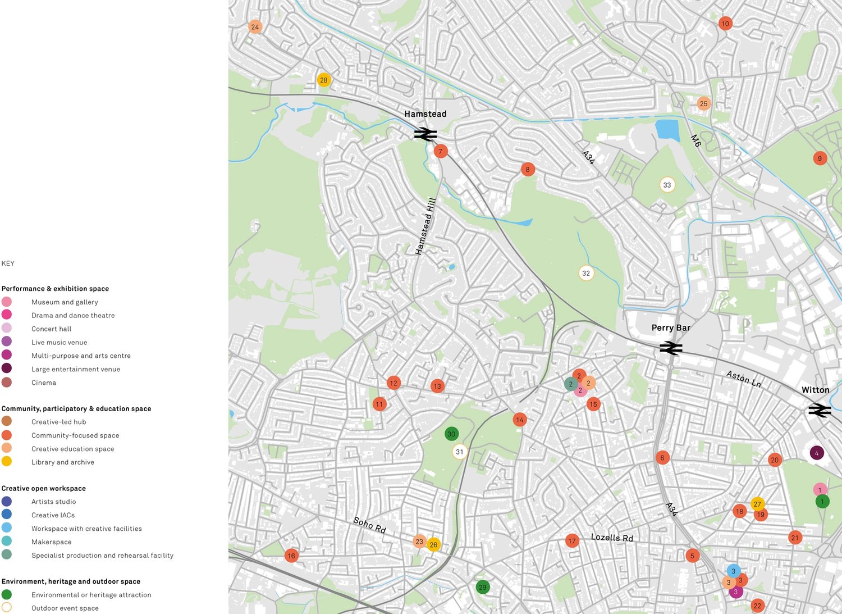Viewport: 842px width, 614px height.
Task: Click outdoor event space marker 32
Action: point(586,274)
